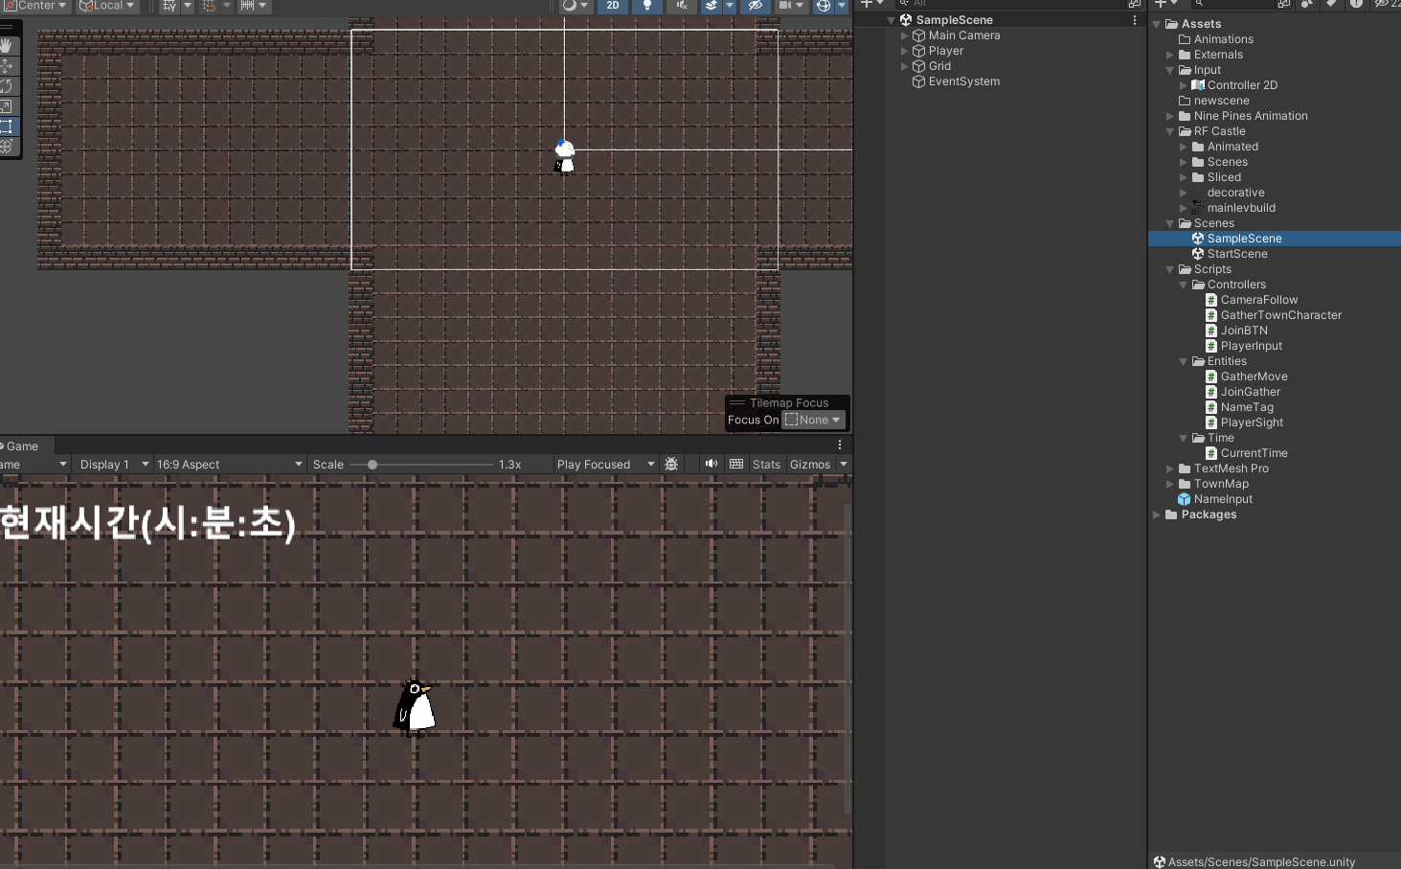The width and height of the screenshot is (1401, 869).
Task: Open the Tilemap Focus On None dropdown
Action: pos(813,420)
